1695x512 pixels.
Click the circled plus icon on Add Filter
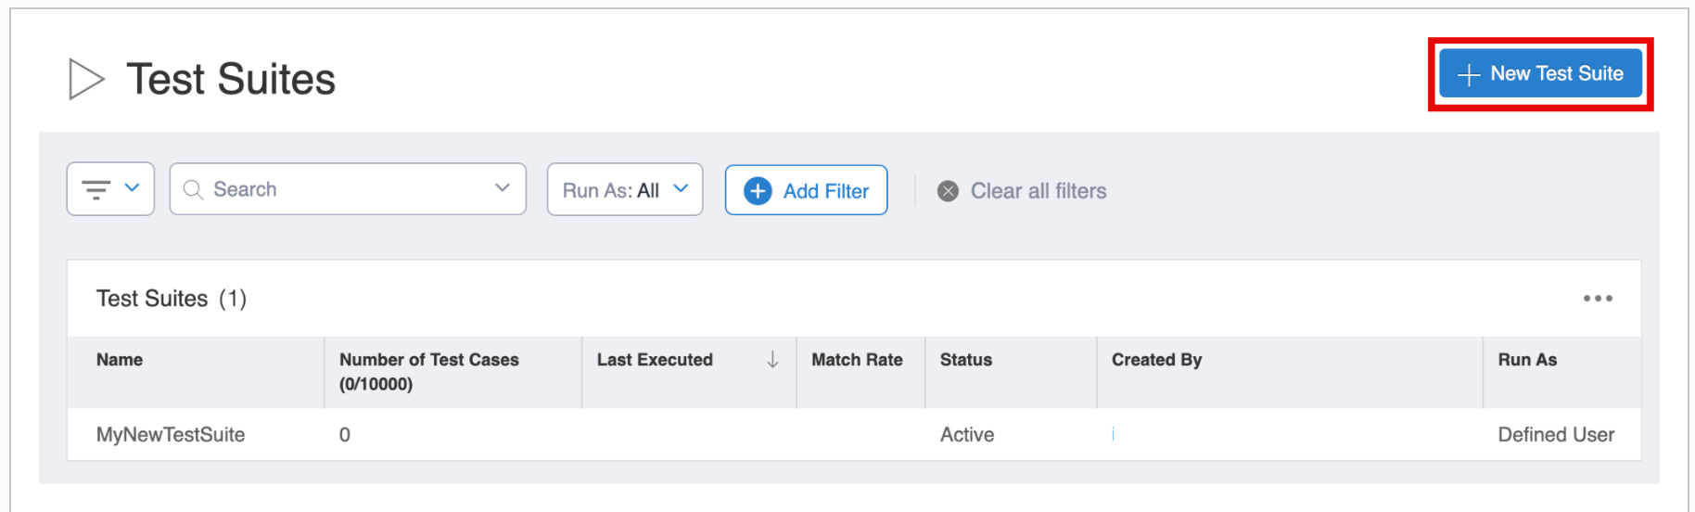[758, 191]
